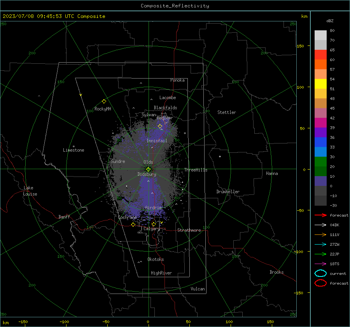Click the RockyMH label
Screen dimensions: 350x327
point(103,109)
